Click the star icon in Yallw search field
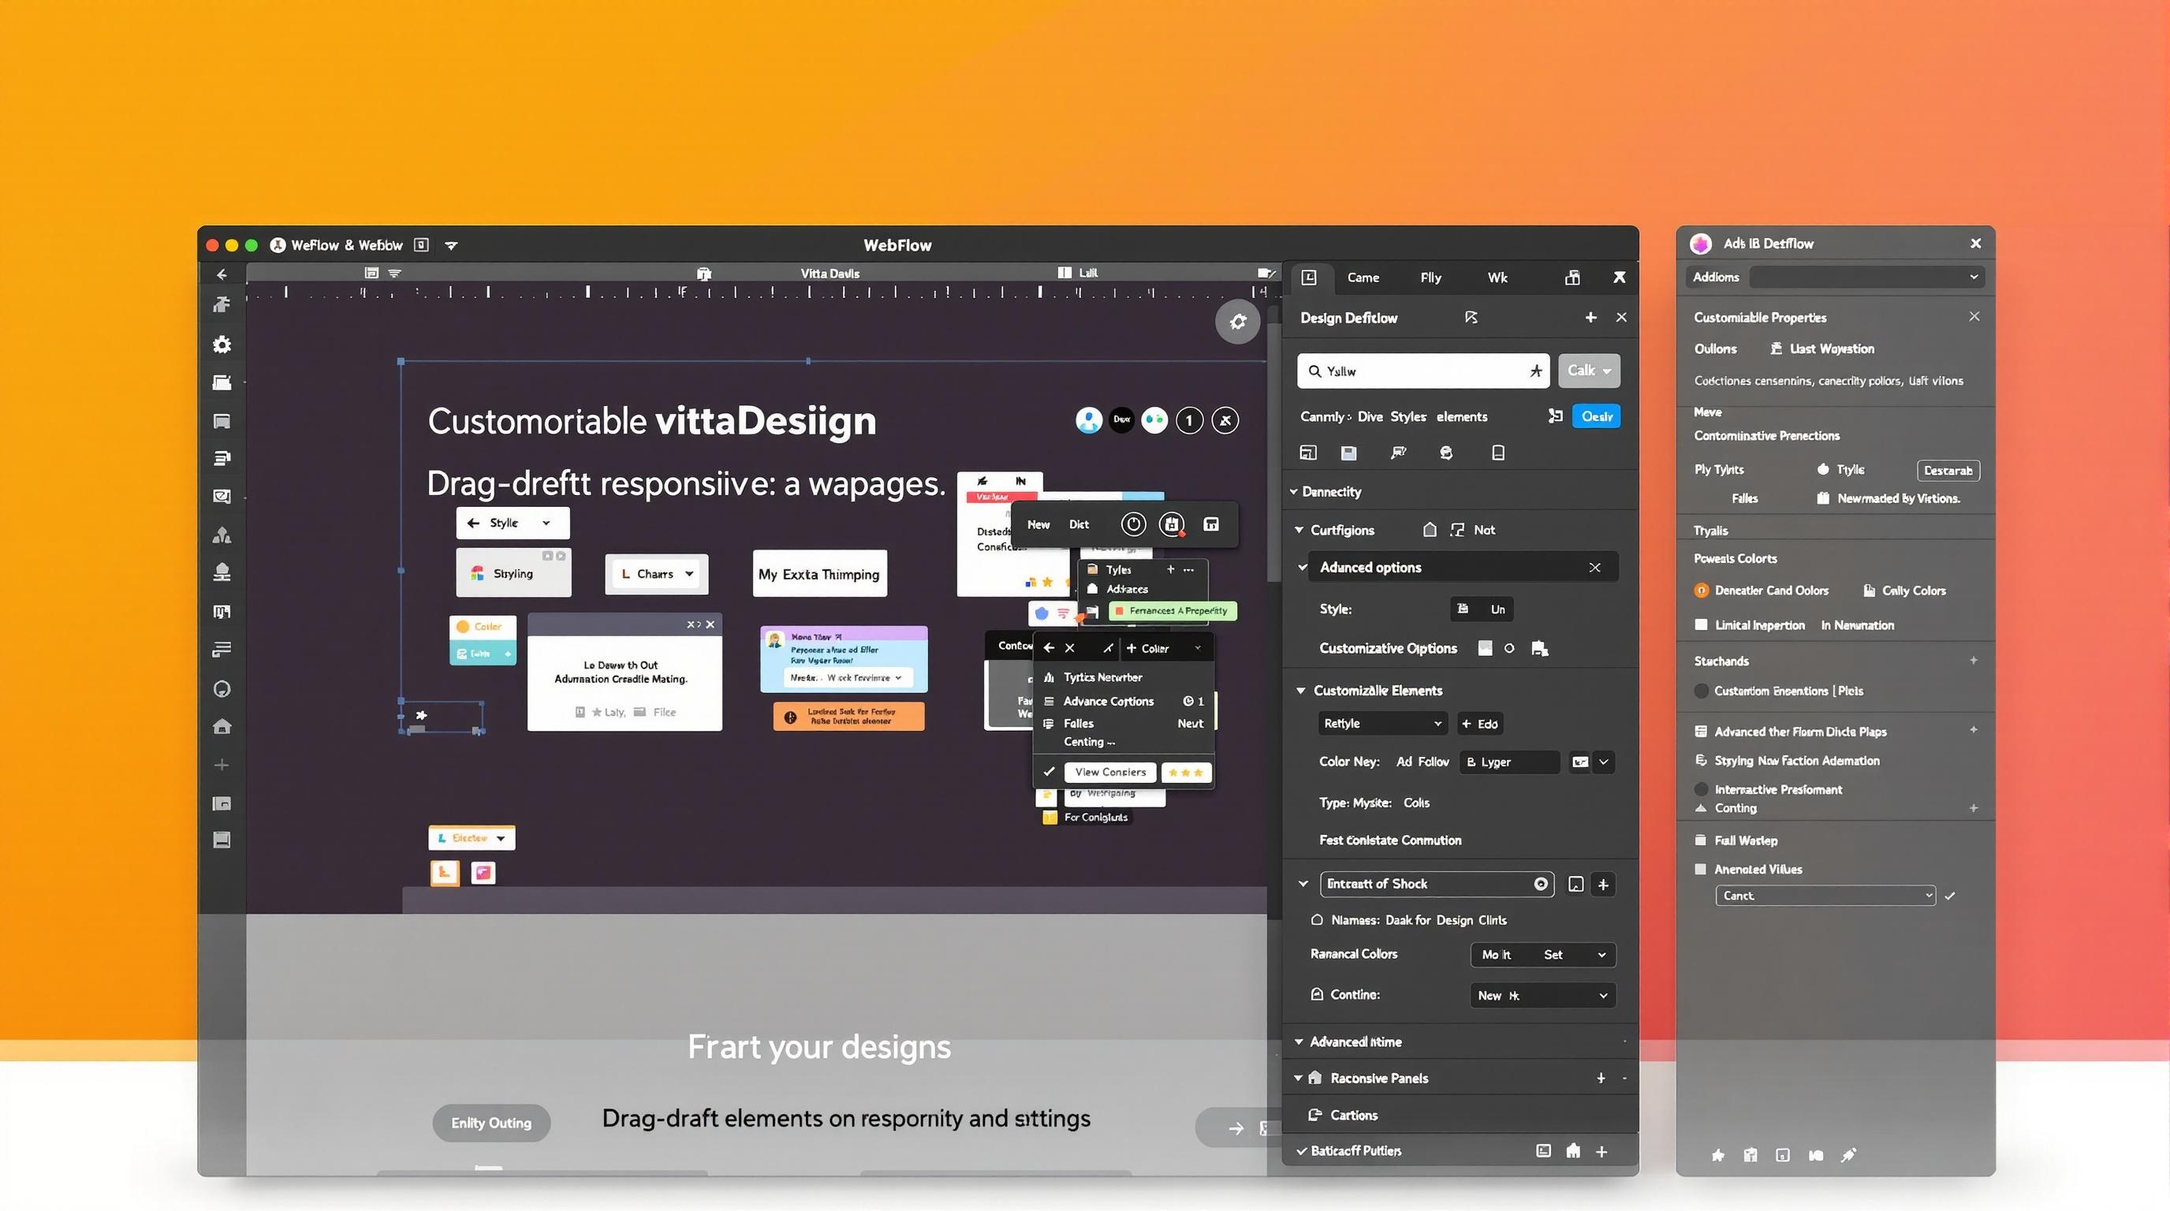Image resolution: width=2170 pixels, height=1211 pixels. (1536, 371)
